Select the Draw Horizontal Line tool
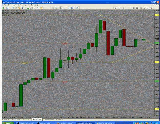160x124 pixels. tap(127, 8)
